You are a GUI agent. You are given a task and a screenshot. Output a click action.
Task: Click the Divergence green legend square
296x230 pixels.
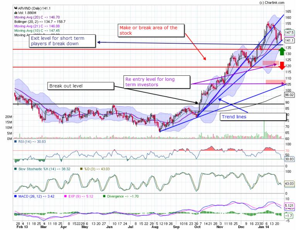[x=104, y=196]
